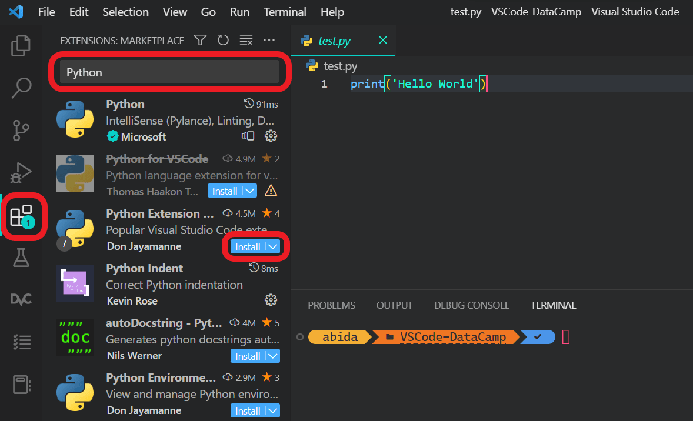The image size is (693, 421).
Task: Click the filter extensions funnel icon
Action: coord(200,40)
